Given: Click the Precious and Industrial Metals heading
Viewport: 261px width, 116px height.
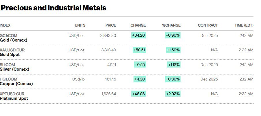Looking at the screenshot, I should [x=54, y=8].
